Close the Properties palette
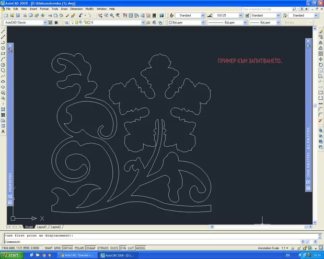 10,46
